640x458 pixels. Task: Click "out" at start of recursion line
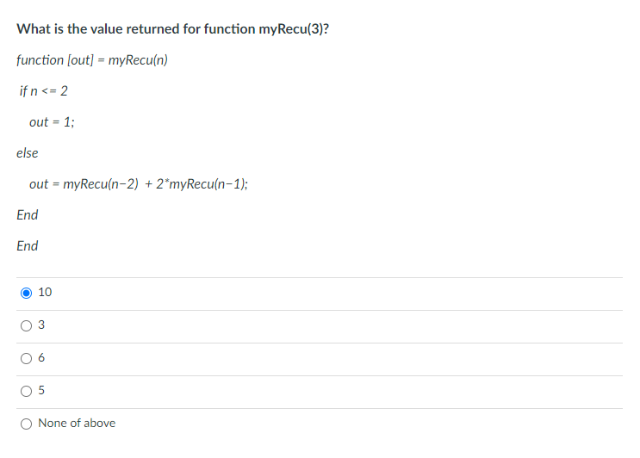click(39, 184)
